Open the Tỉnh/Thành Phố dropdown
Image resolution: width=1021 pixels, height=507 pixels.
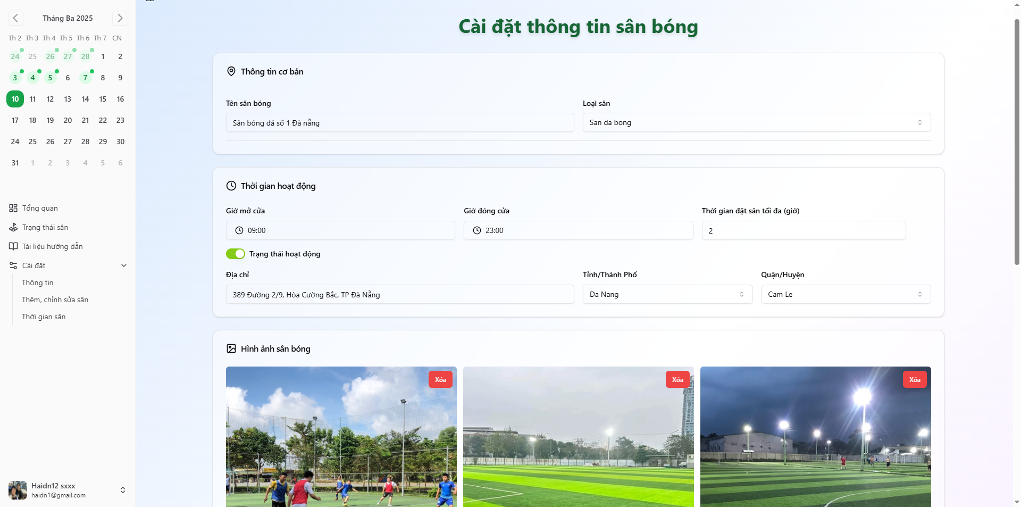(667, 294)
